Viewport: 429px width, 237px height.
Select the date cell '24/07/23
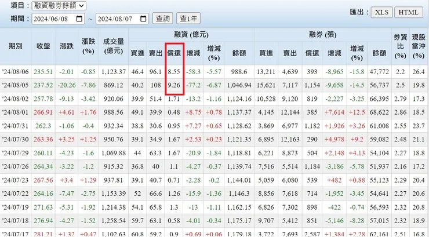point(15,180)
